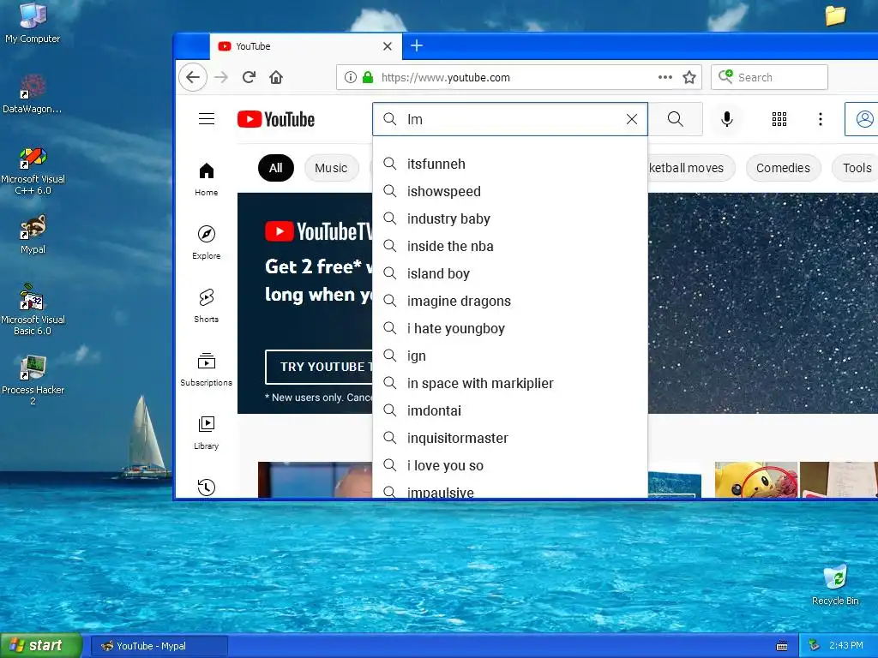The image size is (878, 658).
Task: Select Microsoft Visual C++ 6.0 shortcut
Action: tap(33, 170)
